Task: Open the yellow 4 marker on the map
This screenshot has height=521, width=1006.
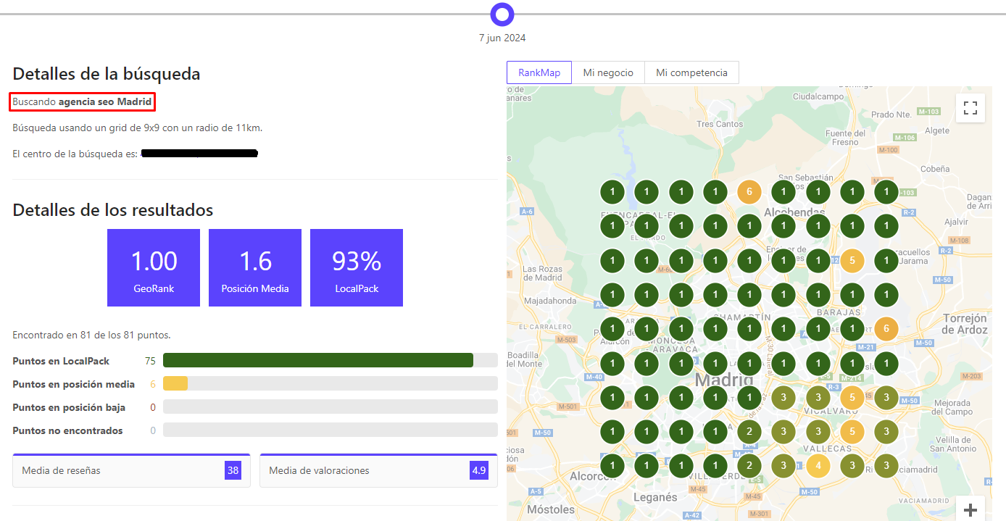Action: [x=818, y=466]
